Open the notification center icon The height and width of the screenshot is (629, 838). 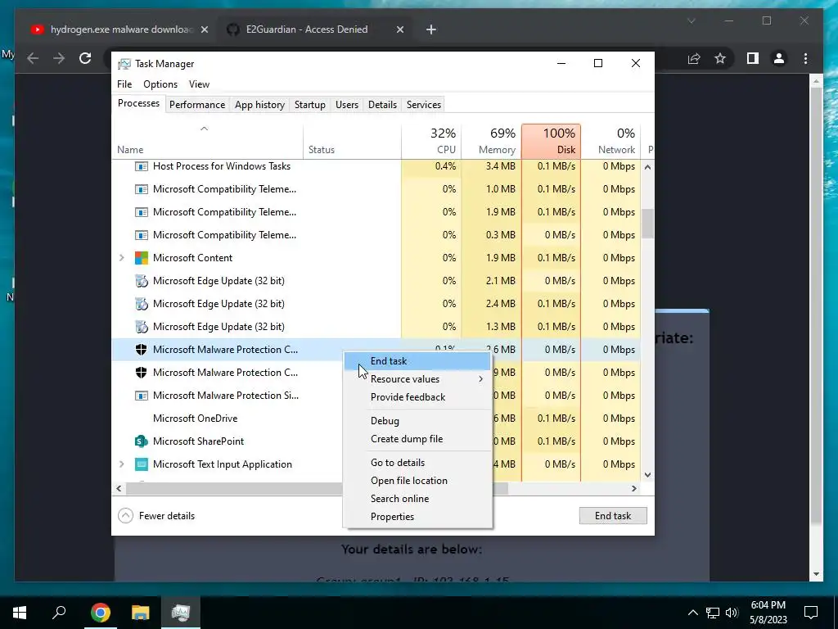pos(811,613)
